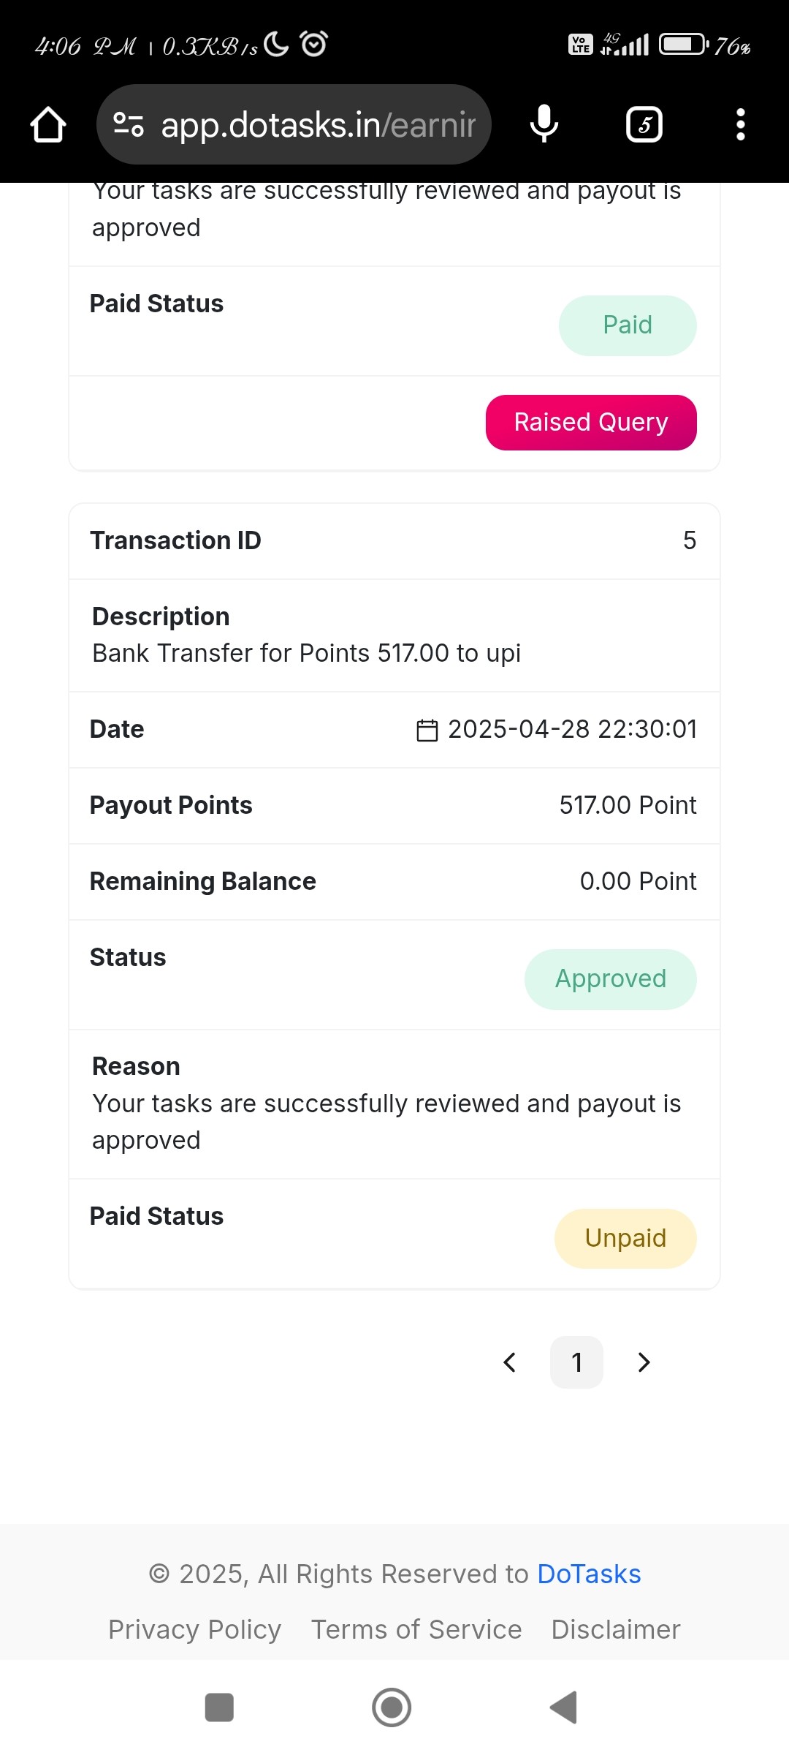Open site settings icon in address bar
This screenshot has height=1755, width=789.
(129, 125)
